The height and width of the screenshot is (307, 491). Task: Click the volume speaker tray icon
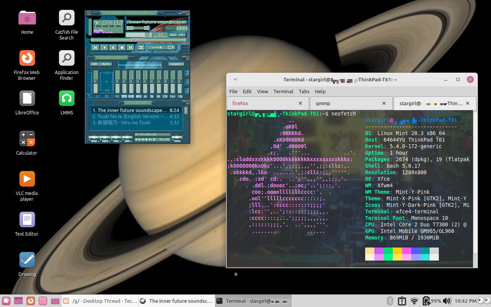click(447, 301)
